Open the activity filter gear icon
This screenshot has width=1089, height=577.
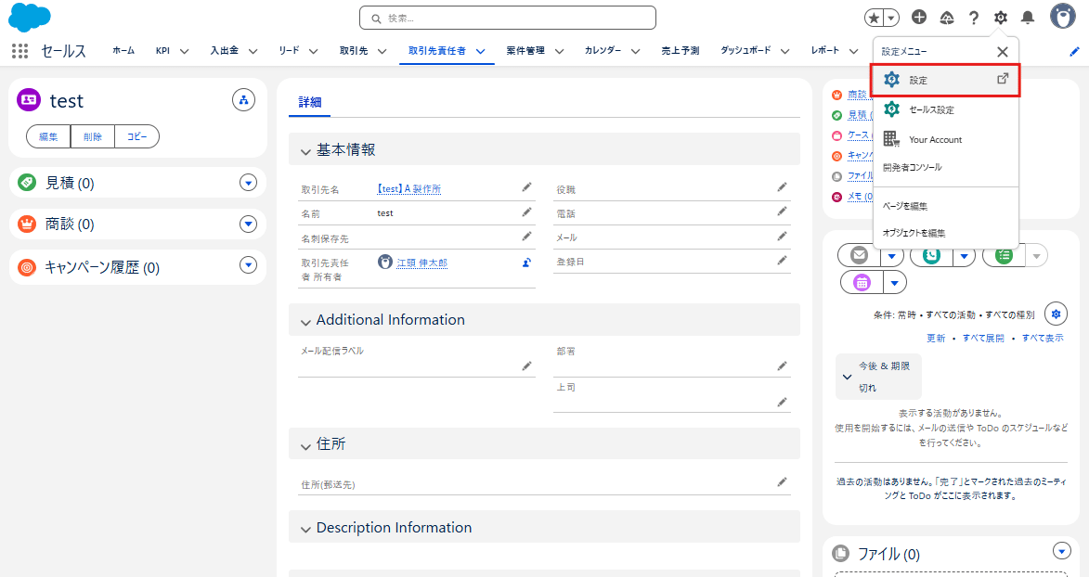pyautogui.click(x=1056, y=314)
